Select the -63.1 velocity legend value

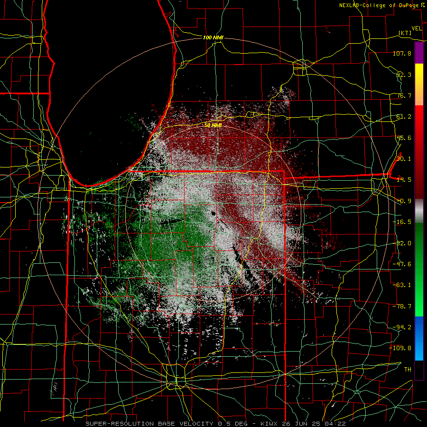tap(402, 285)
